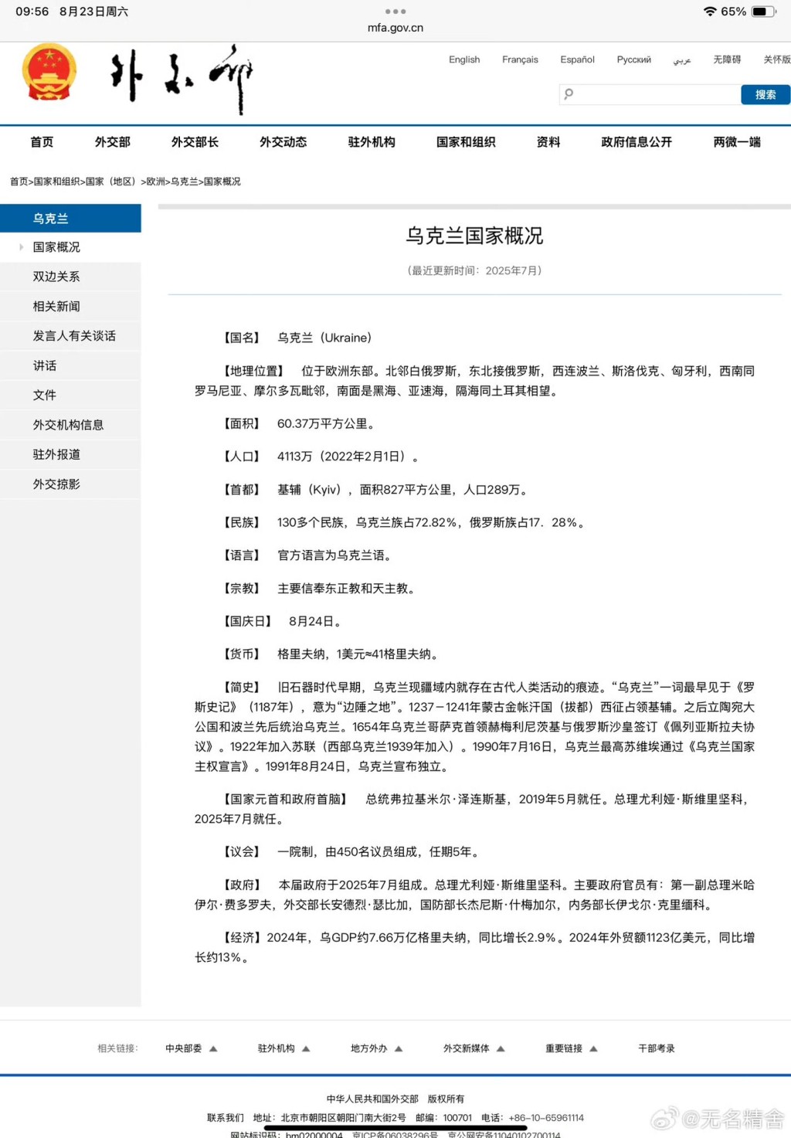Expand the 外交新媒体 links menu

pyautogui.click(x=501, y=1048)
